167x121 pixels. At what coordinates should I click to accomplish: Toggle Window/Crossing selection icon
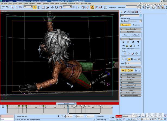point(47,7)
